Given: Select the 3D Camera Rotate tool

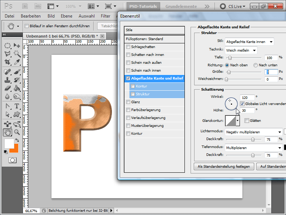Looking at the screenshot, I should pyautogui.click(x=17, y=124).
